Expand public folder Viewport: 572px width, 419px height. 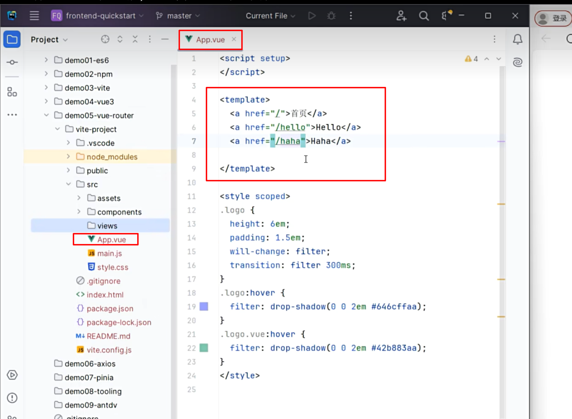68,170
